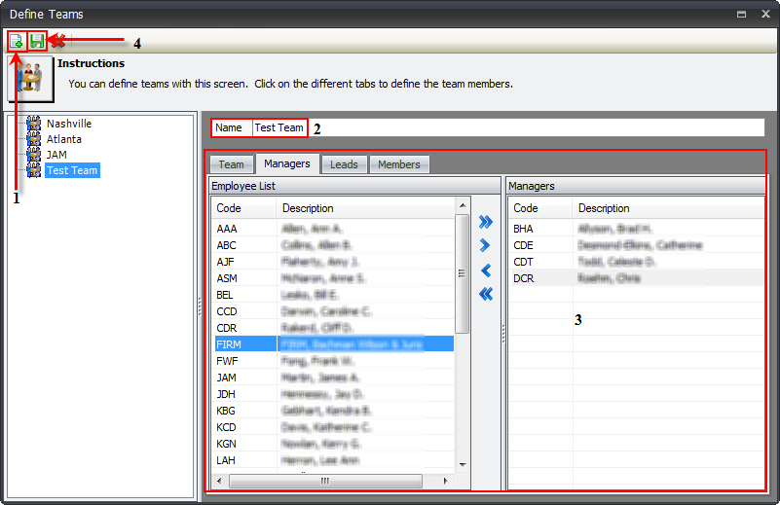The width and height of the screenshot is (780, 505).
Task: Click the single right arrow to add manager
Action: coord(486,246)
